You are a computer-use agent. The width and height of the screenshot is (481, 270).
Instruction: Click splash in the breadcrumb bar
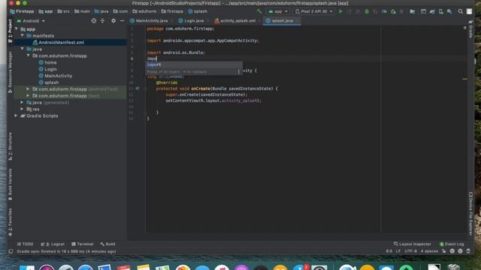pos(198,11)
